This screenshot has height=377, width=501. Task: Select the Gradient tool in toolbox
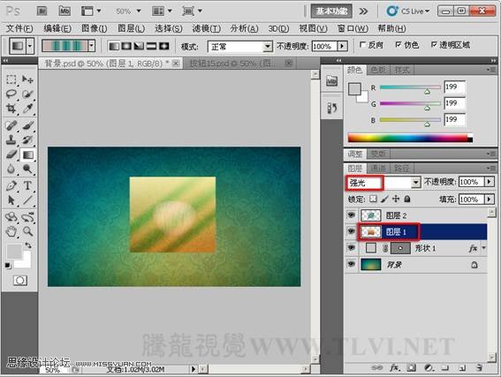[27, 155]
